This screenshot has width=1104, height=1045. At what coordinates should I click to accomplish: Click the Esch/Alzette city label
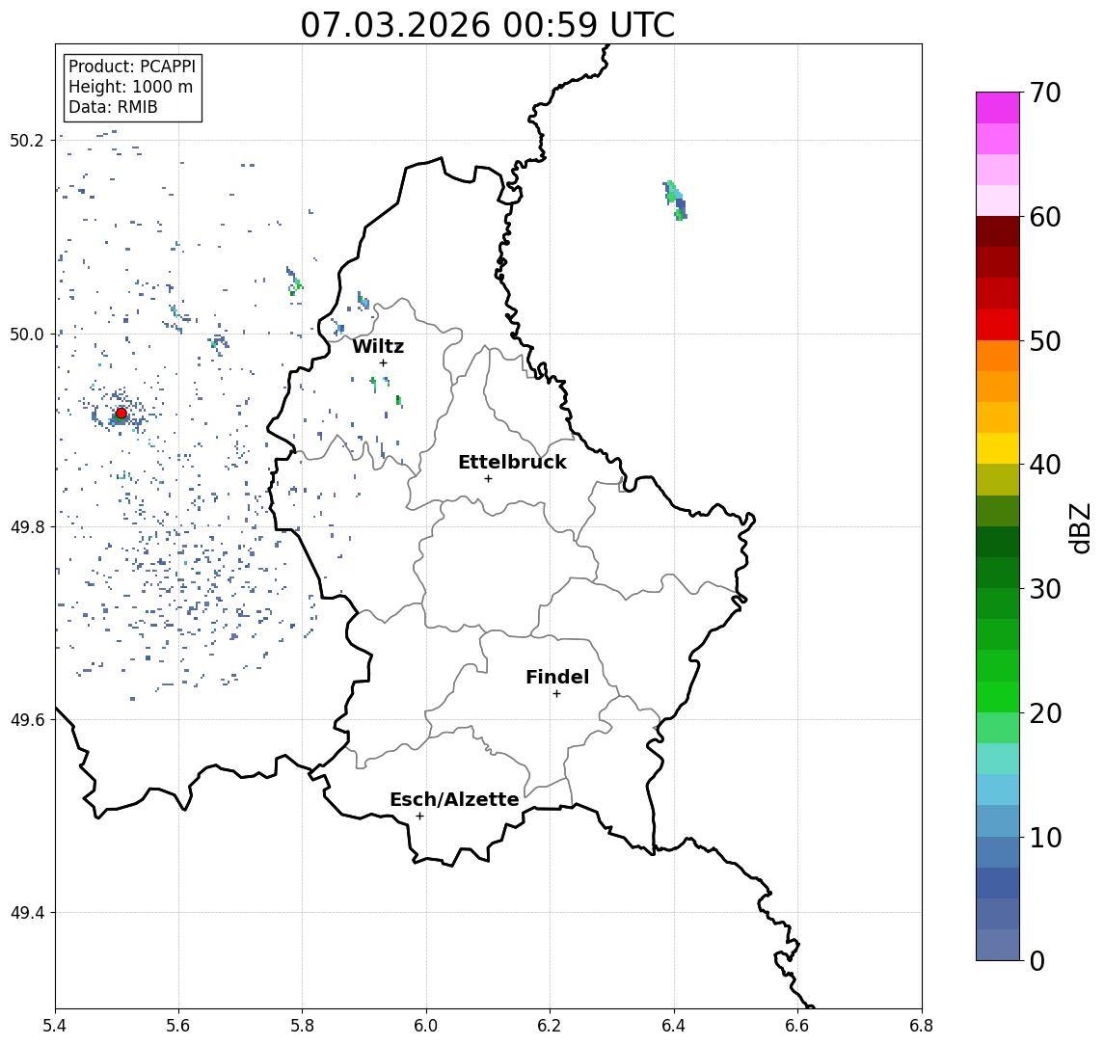click(x=454, y=799)
